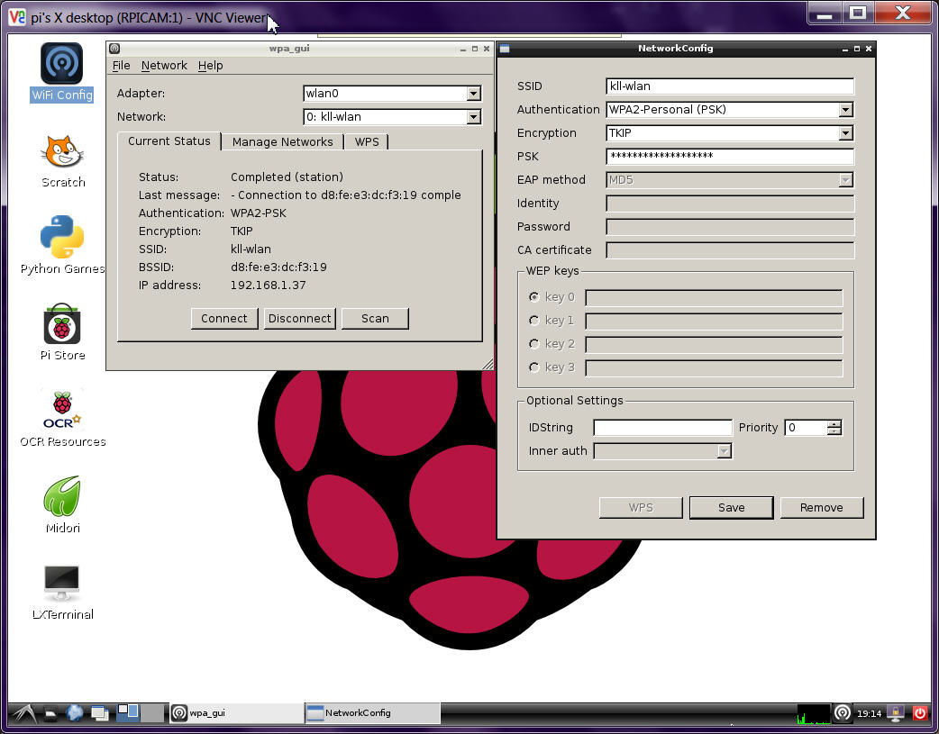Click the red shutdown icon in taskbar
939x734 pixels.
coord(919,713)
